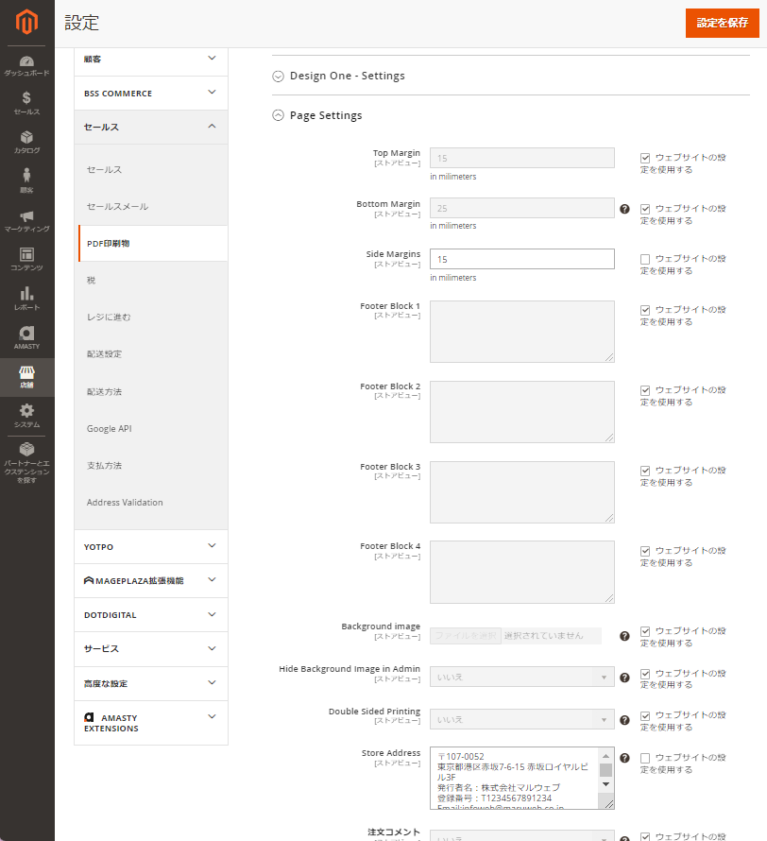767x841 pixels.
Task: Click Store Address scrollbar down arrow
Action: click(x=606, y=784)
